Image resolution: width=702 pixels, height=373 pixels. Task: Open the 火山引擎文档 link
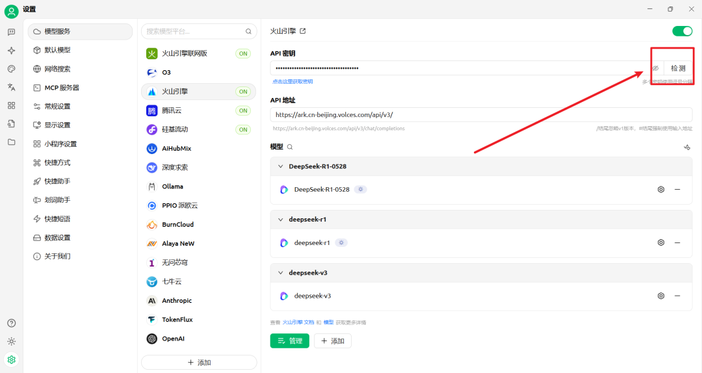click(298, 322)
